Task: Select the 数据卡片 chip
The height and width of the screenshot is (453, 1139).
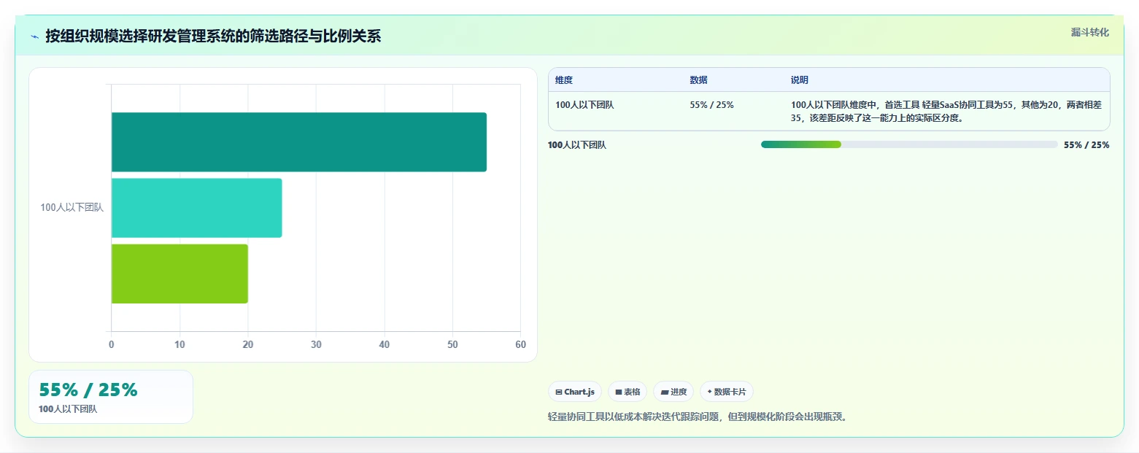Action: coord(727,392)
